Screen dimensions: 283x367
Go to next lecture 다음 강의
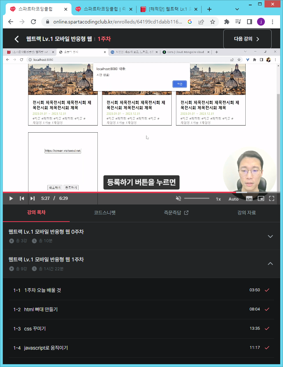coord(247,39)
